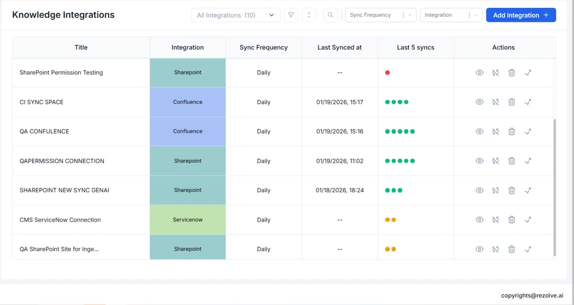The width and height of the screenshot is (574, 305).
Task: Click the Last Synced at column header
Action: click(x=340, y=48)
